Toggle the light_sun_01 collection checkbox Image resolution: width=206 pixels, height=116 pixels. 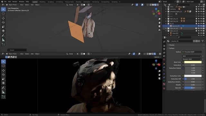[196, 31]
